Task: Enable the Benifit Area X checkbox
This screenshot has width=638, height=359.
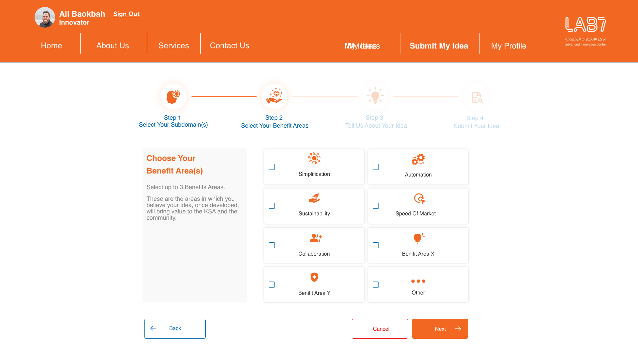Action: pyautogui.click(x=376, y=245)
